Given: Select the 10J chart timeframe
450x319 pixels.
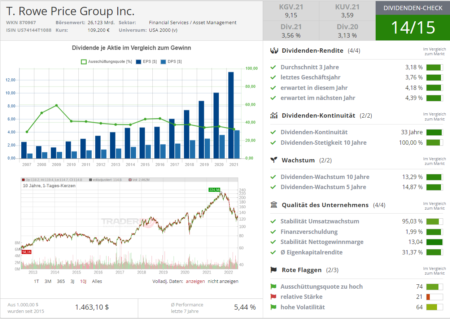Looking at the screenshot, I should click(x=83, y=281).
